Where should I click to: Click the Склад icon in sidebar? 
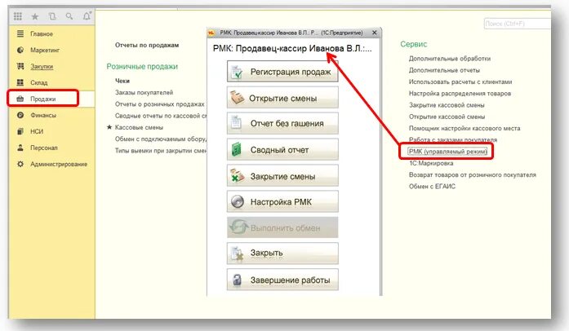tap(20, 82)
